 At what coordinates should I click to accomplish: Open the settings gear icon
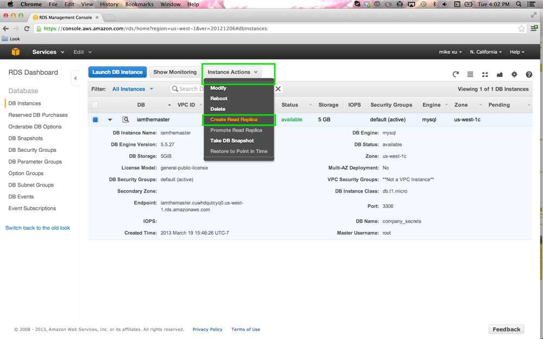point(514,74)
